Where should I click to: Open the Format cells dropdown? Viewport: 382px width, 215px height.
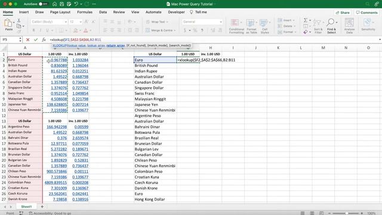[x=286, y=32]
